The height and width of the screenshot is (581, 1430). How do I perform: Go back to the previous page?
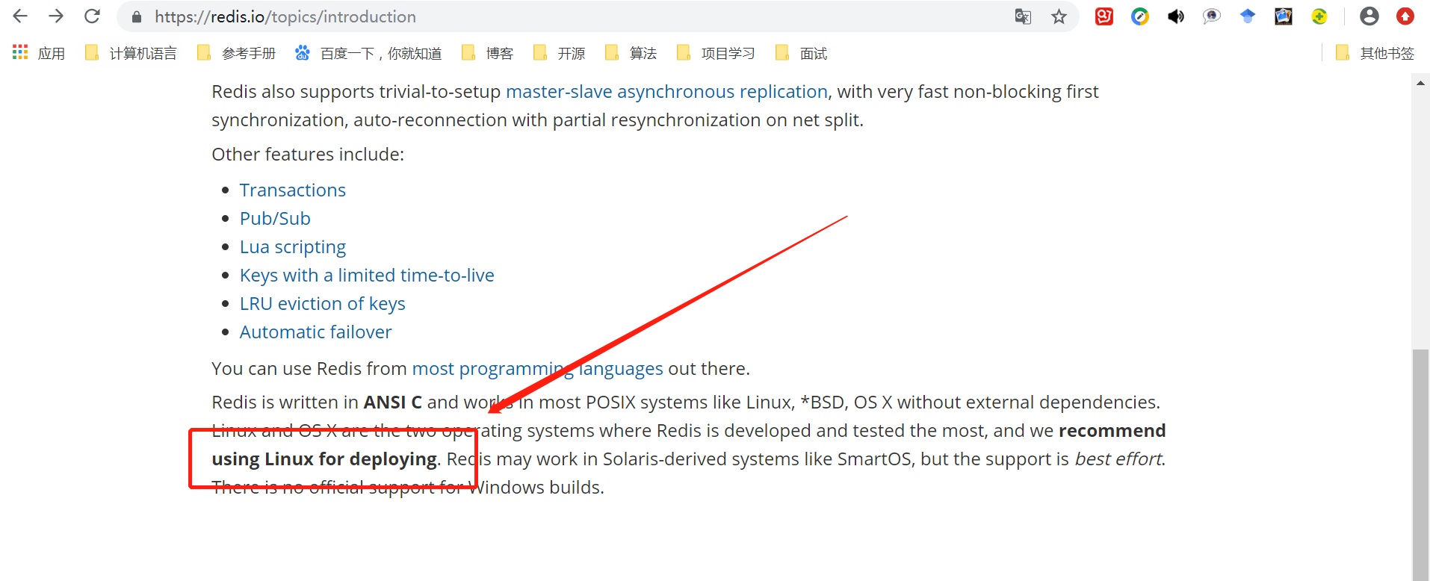pyautogui.click(x=20, y=16)
